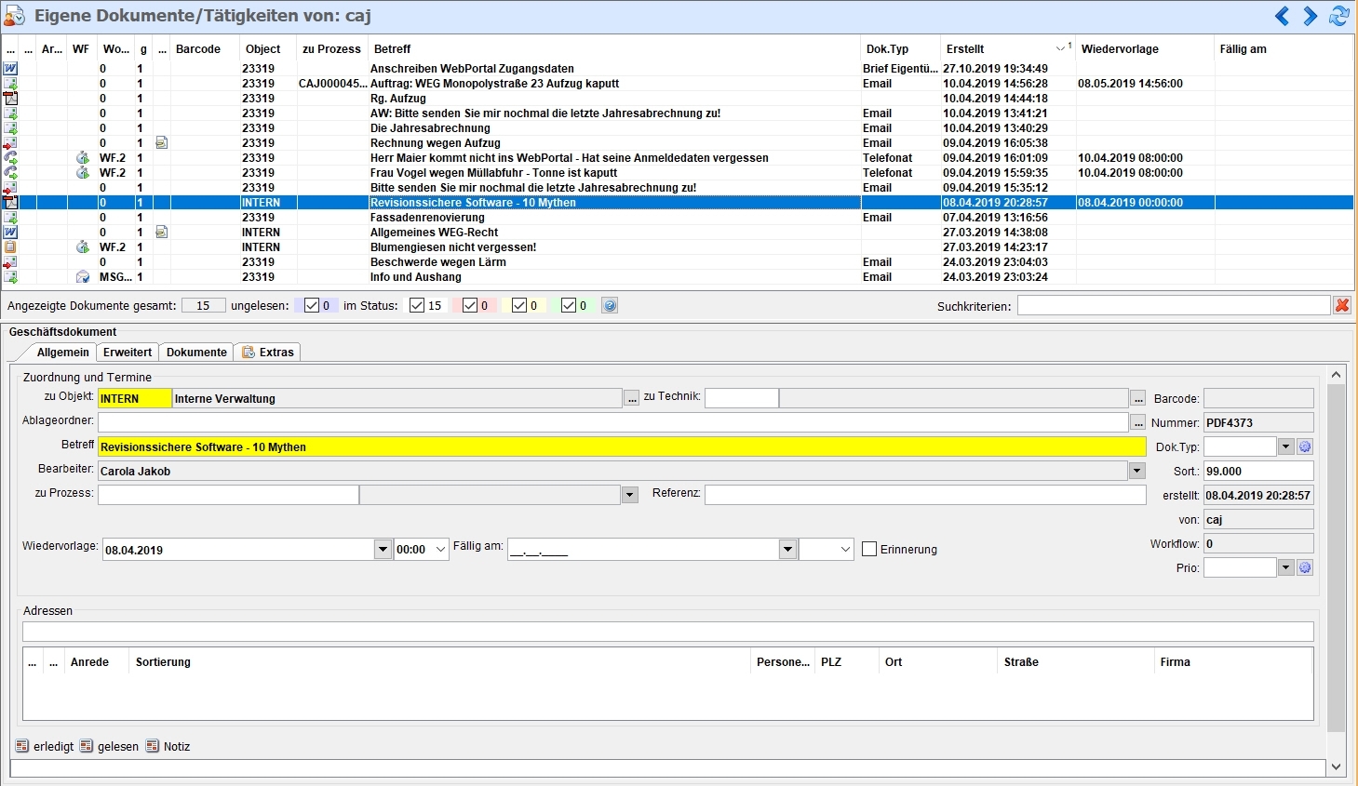The height and width of the screenshot is (786, 1358).
Task: Open the Wiedervorlage date picker dropdown
Action: click(383, 550)
